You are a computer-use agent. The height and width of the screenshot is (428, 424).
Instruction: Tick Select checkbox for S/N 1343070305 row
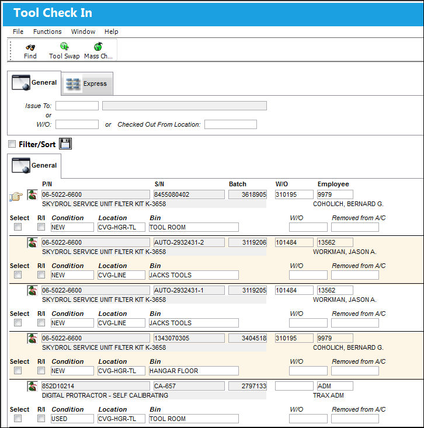click(x=18, y=370)
